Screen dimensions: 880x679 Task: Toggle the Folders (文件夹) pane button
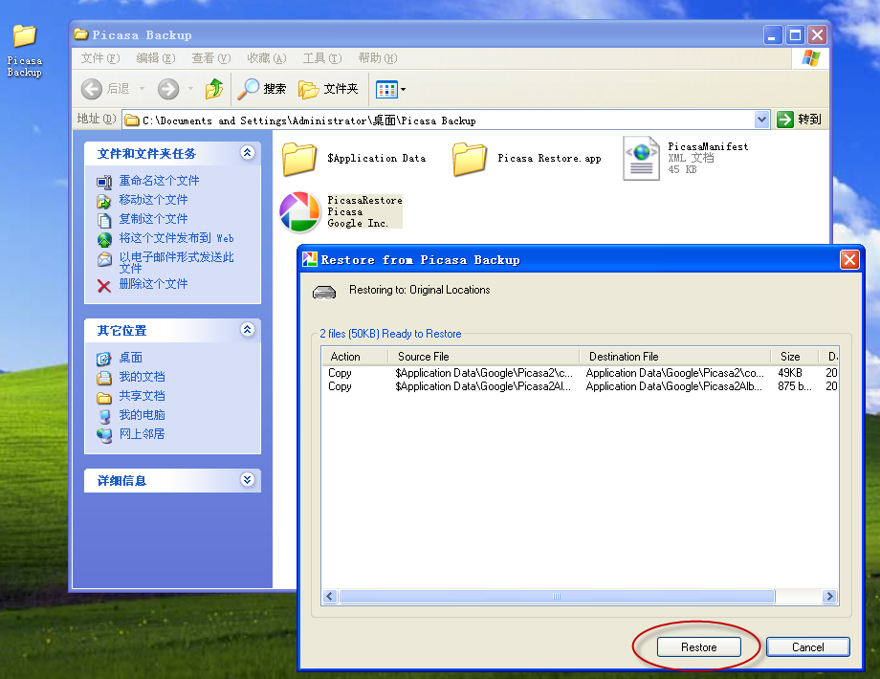[x=328, y=89]
